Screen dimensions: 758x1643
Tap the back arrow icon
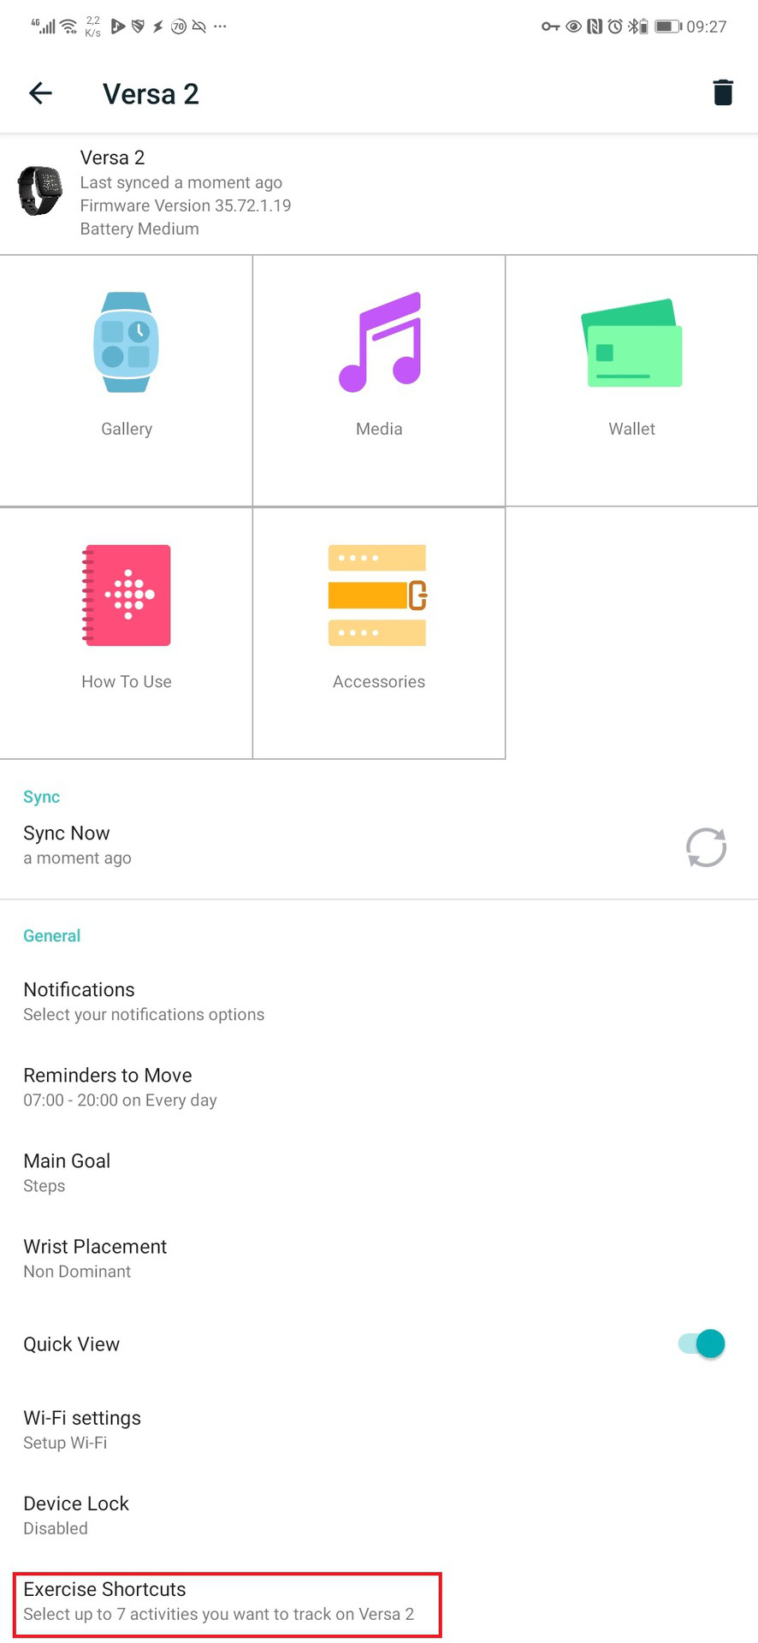[x=40, y=92]
